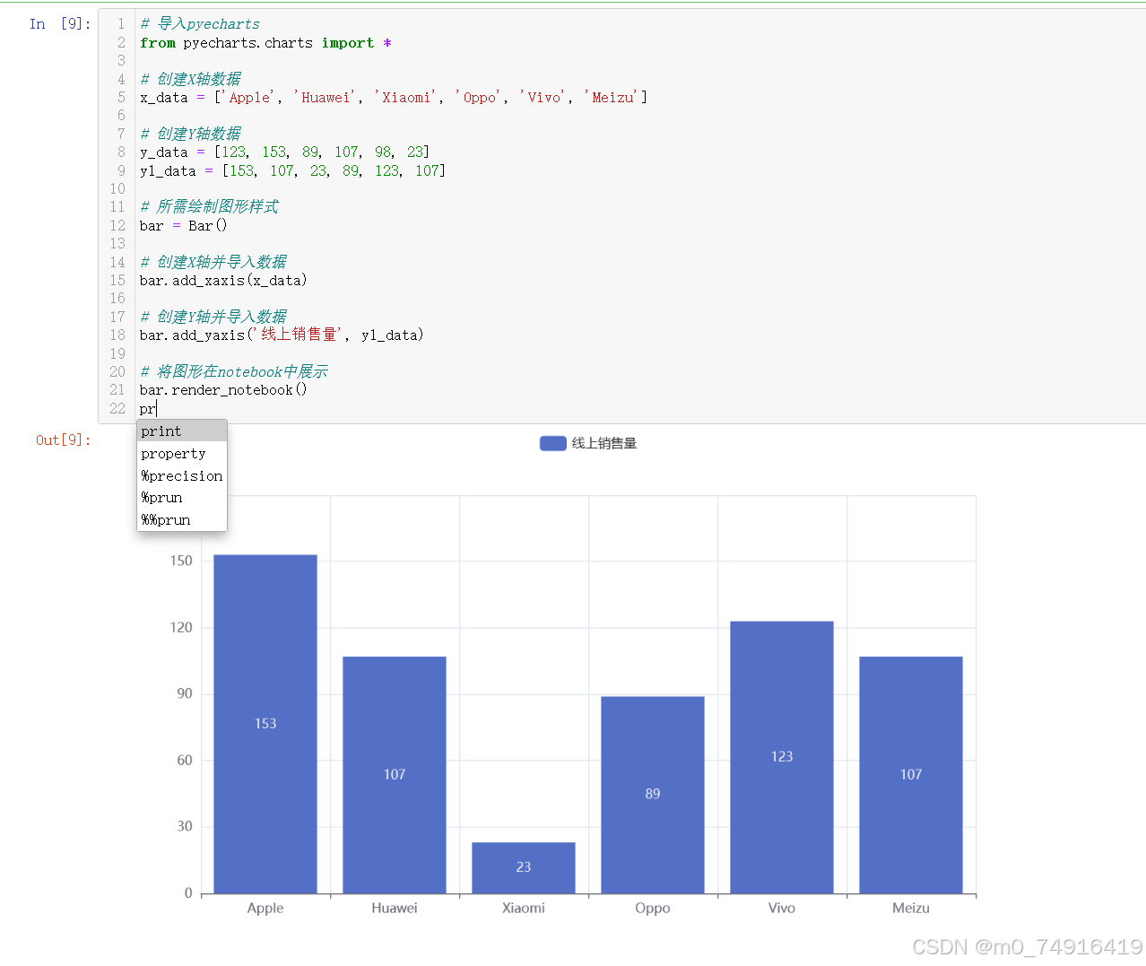
Task: Click the Apple x-axis category label
Action: coord(265,908)
